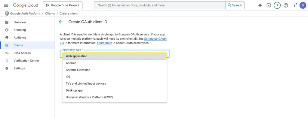Open the Data Access sidebar item
Viewport: 308px width, 118px height.
tap(27, 53)
